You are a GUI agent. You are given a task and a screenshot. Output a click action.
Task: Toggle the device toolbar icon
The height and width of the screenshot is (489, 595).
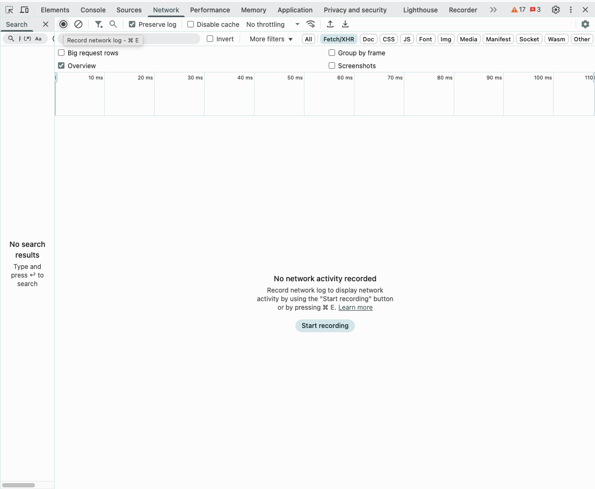click(24, 10)
